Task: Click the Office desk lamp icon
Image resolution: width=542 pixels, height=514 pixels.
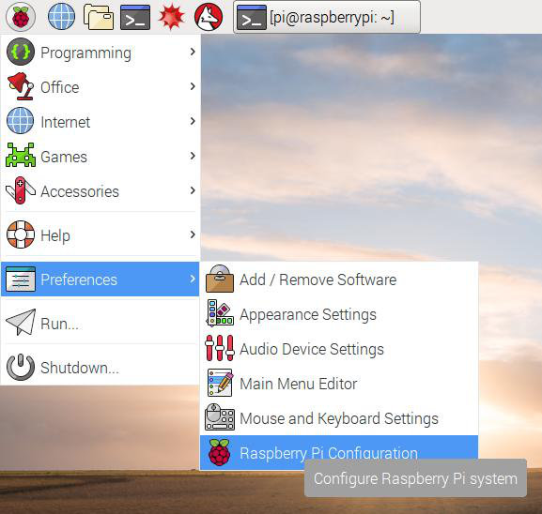Action: 21,86
